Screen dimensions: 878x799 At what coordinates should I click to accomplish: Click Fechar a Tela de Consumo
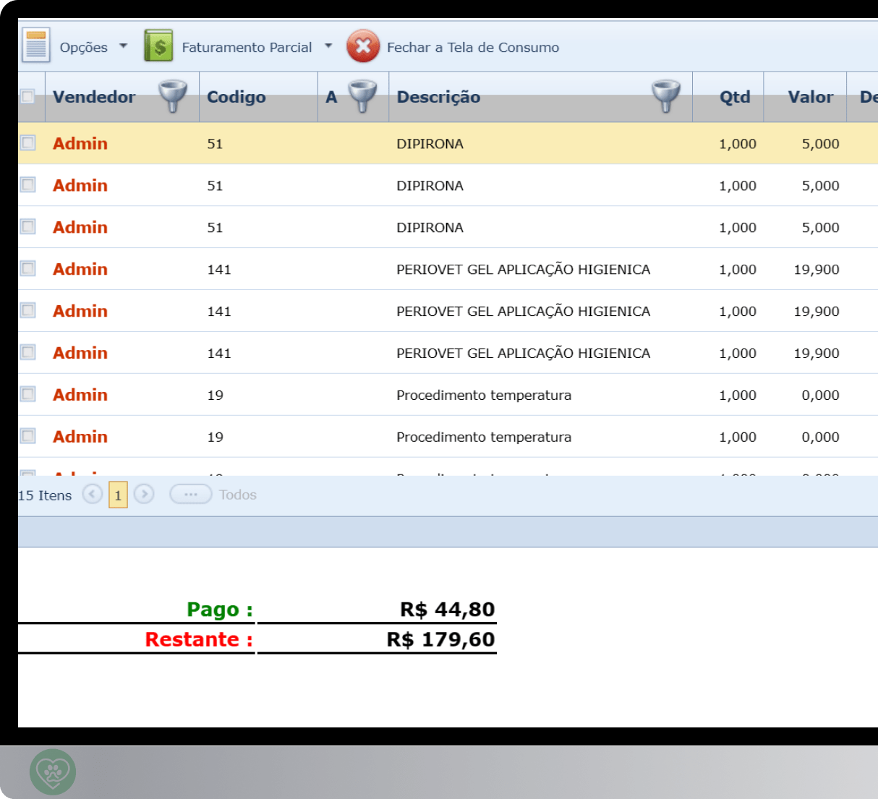click(473, 48)
